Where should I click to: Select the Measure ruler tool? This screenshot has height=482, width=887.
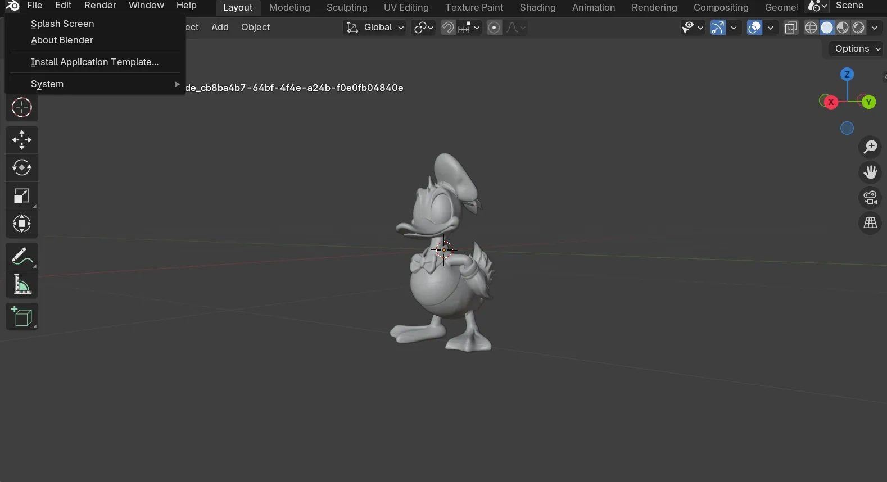tap(22, 285)
